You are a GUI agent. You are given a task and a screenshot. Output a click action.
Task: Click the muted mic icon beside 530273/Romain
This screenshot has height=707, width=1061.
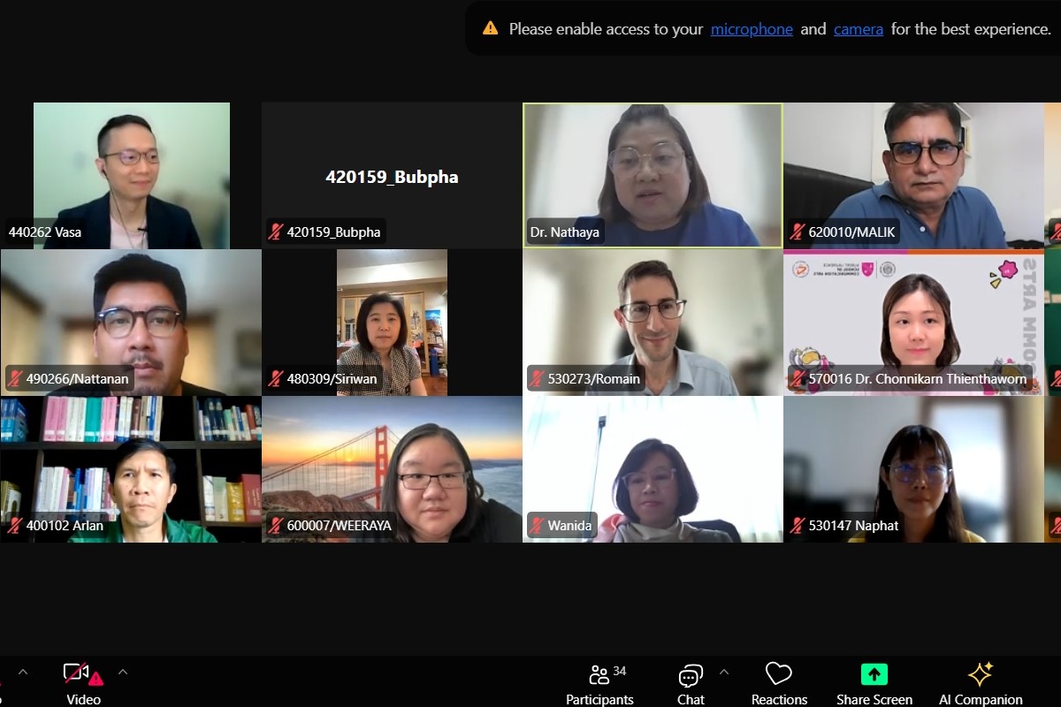coord(536,379)
